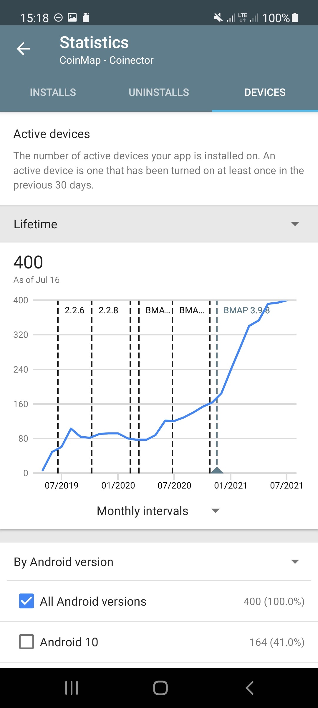The image size is (318, 708).
Task: Tap the BMAP 3.9.8 release label
Action: pos(246,310)
